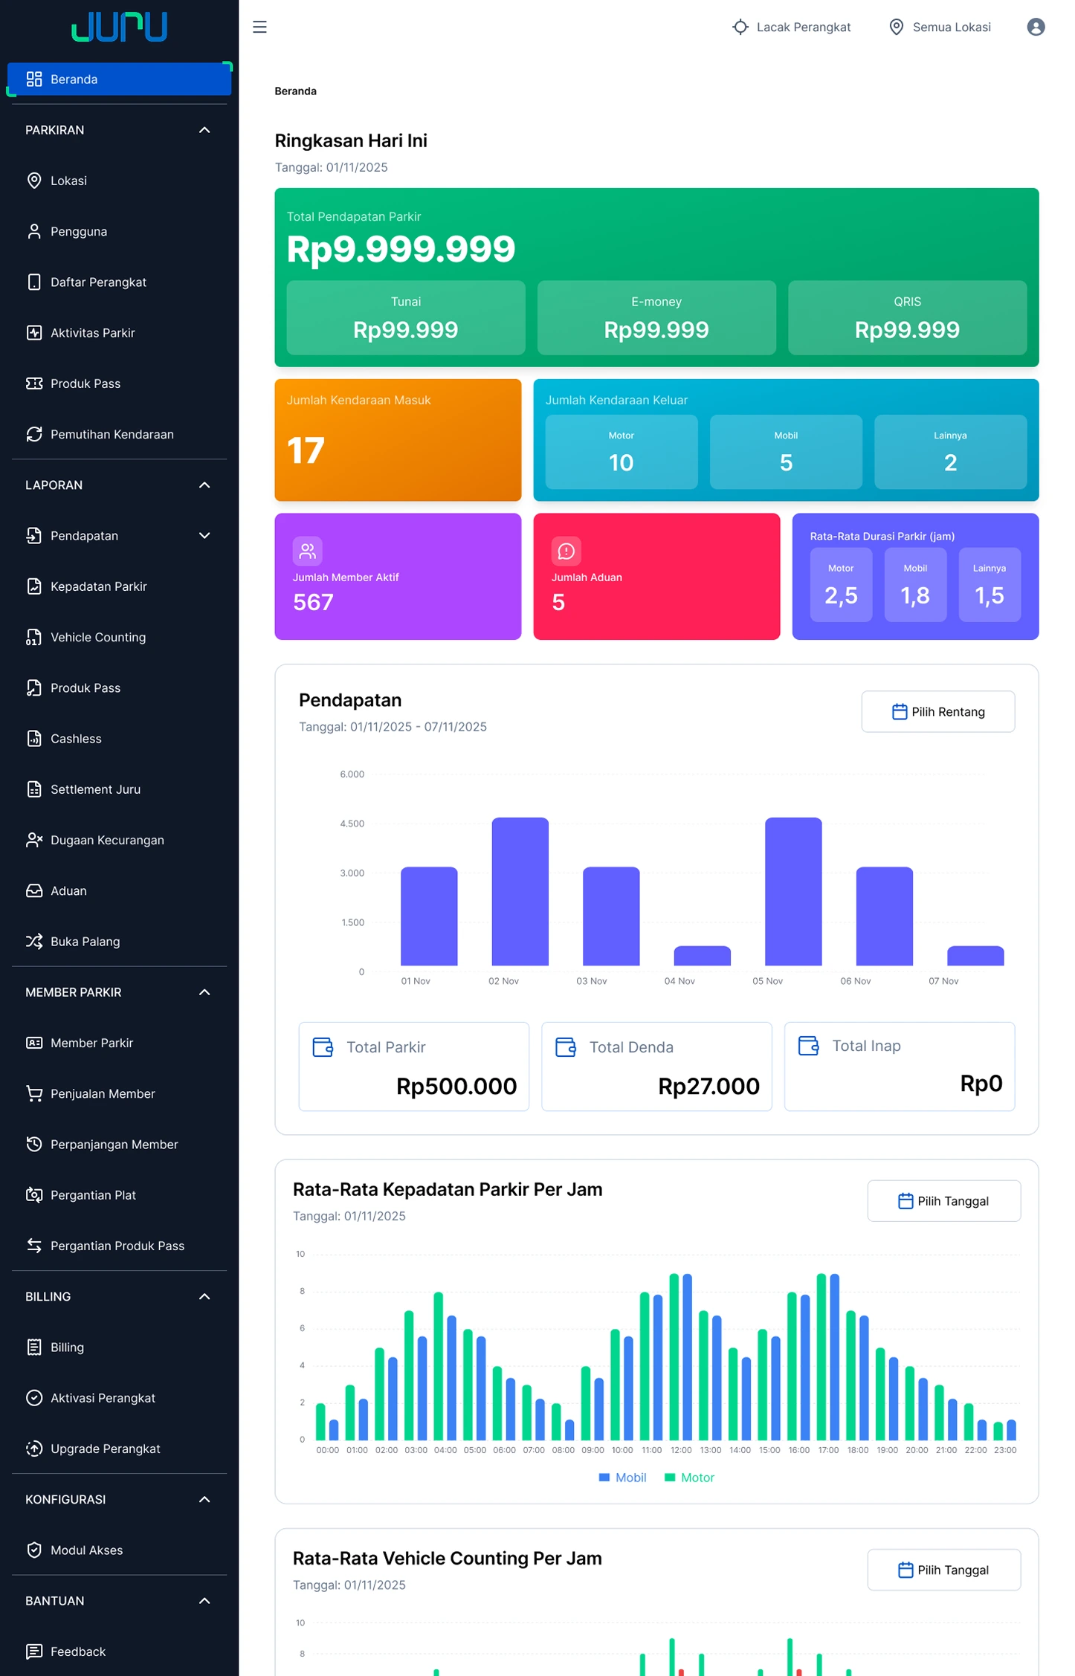Open the Semua Lokasi location selector

pos(940,27)
